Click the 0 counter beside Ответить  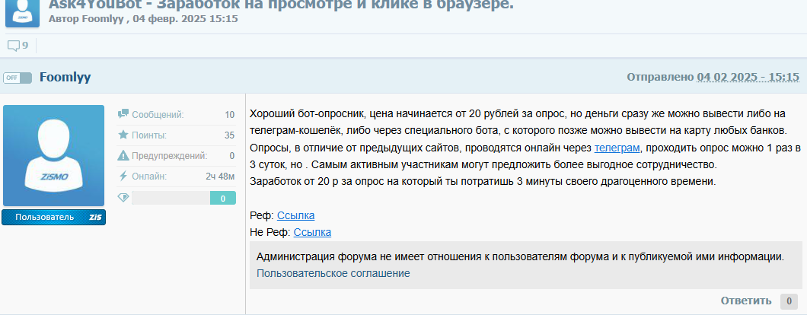click(x=789, y=301)
